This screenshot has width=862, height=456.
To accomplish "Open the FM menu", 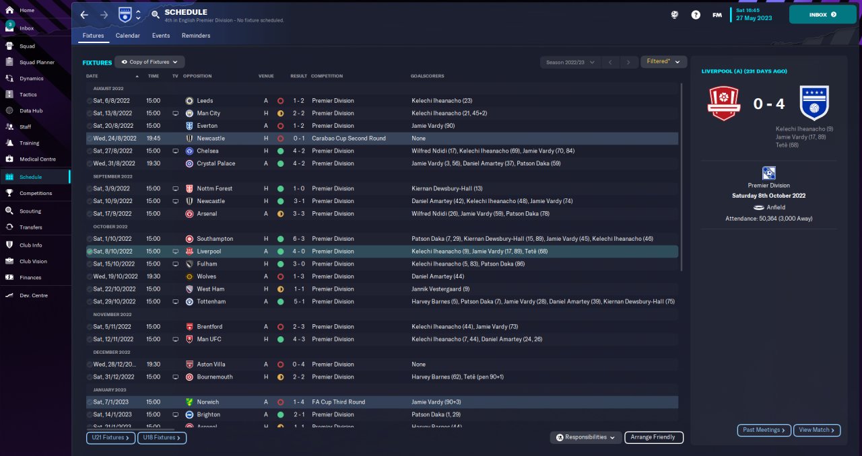I will click(717, 15).
